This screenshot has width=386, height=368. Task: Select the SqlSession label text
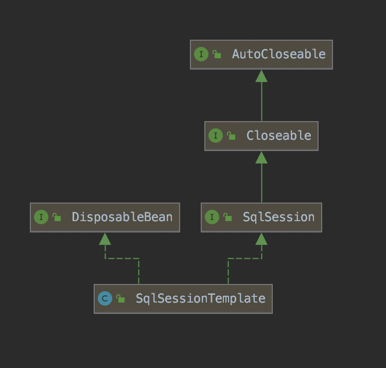tap(278, 217)
